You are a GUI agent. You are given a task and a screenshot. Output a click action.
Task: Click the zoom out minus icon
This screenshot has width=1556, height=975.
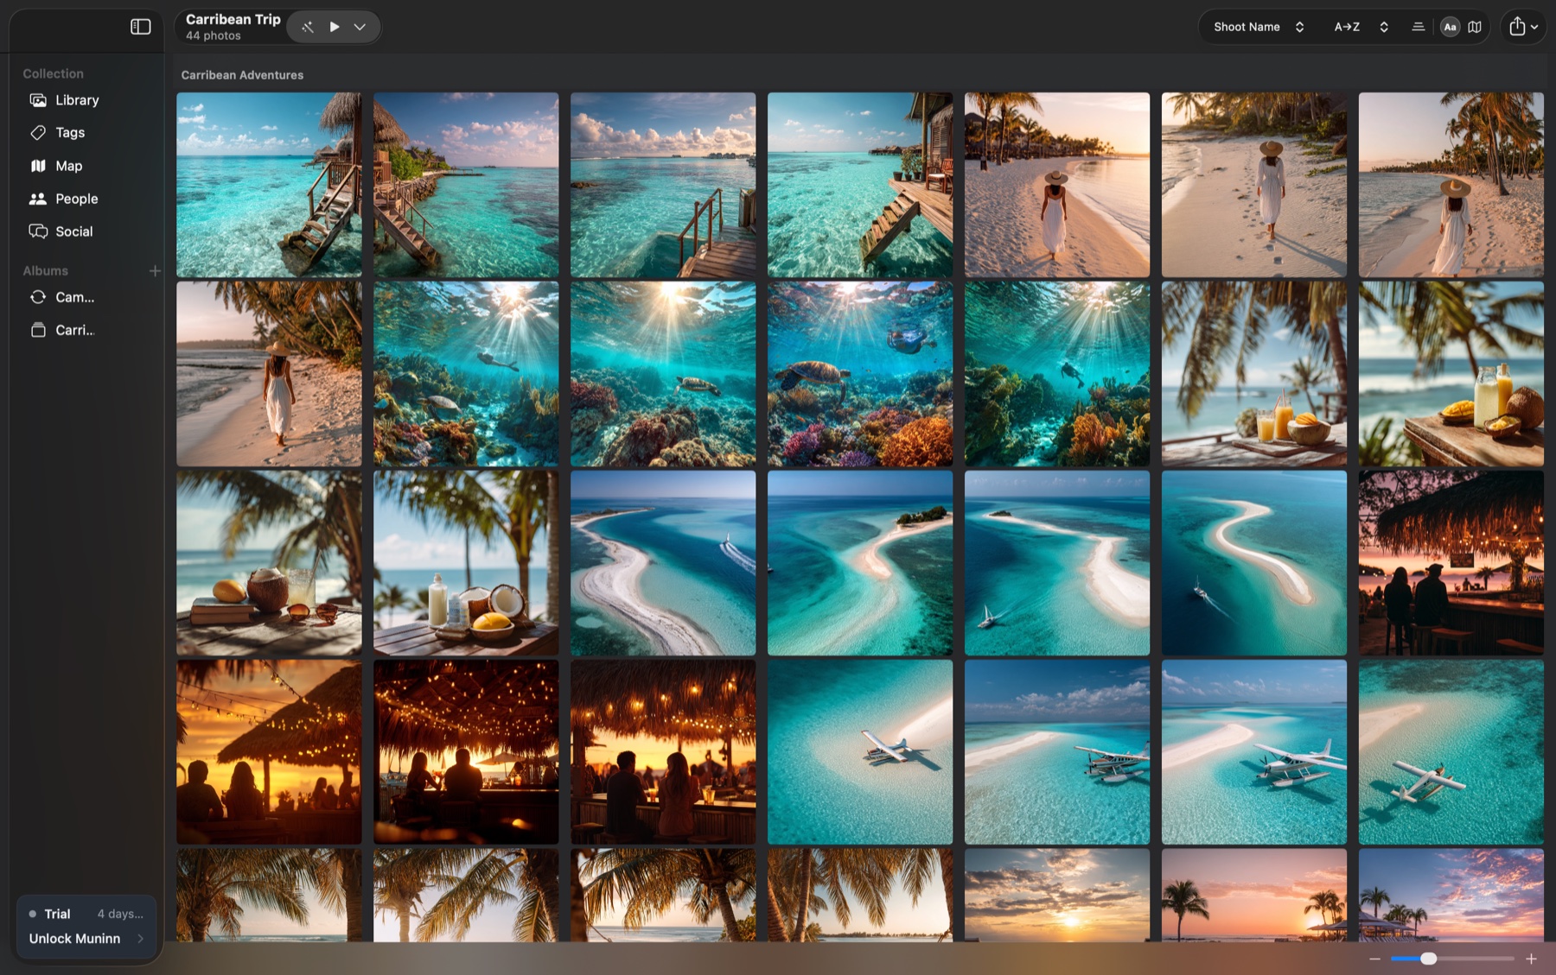click(x=1374, y=959)
